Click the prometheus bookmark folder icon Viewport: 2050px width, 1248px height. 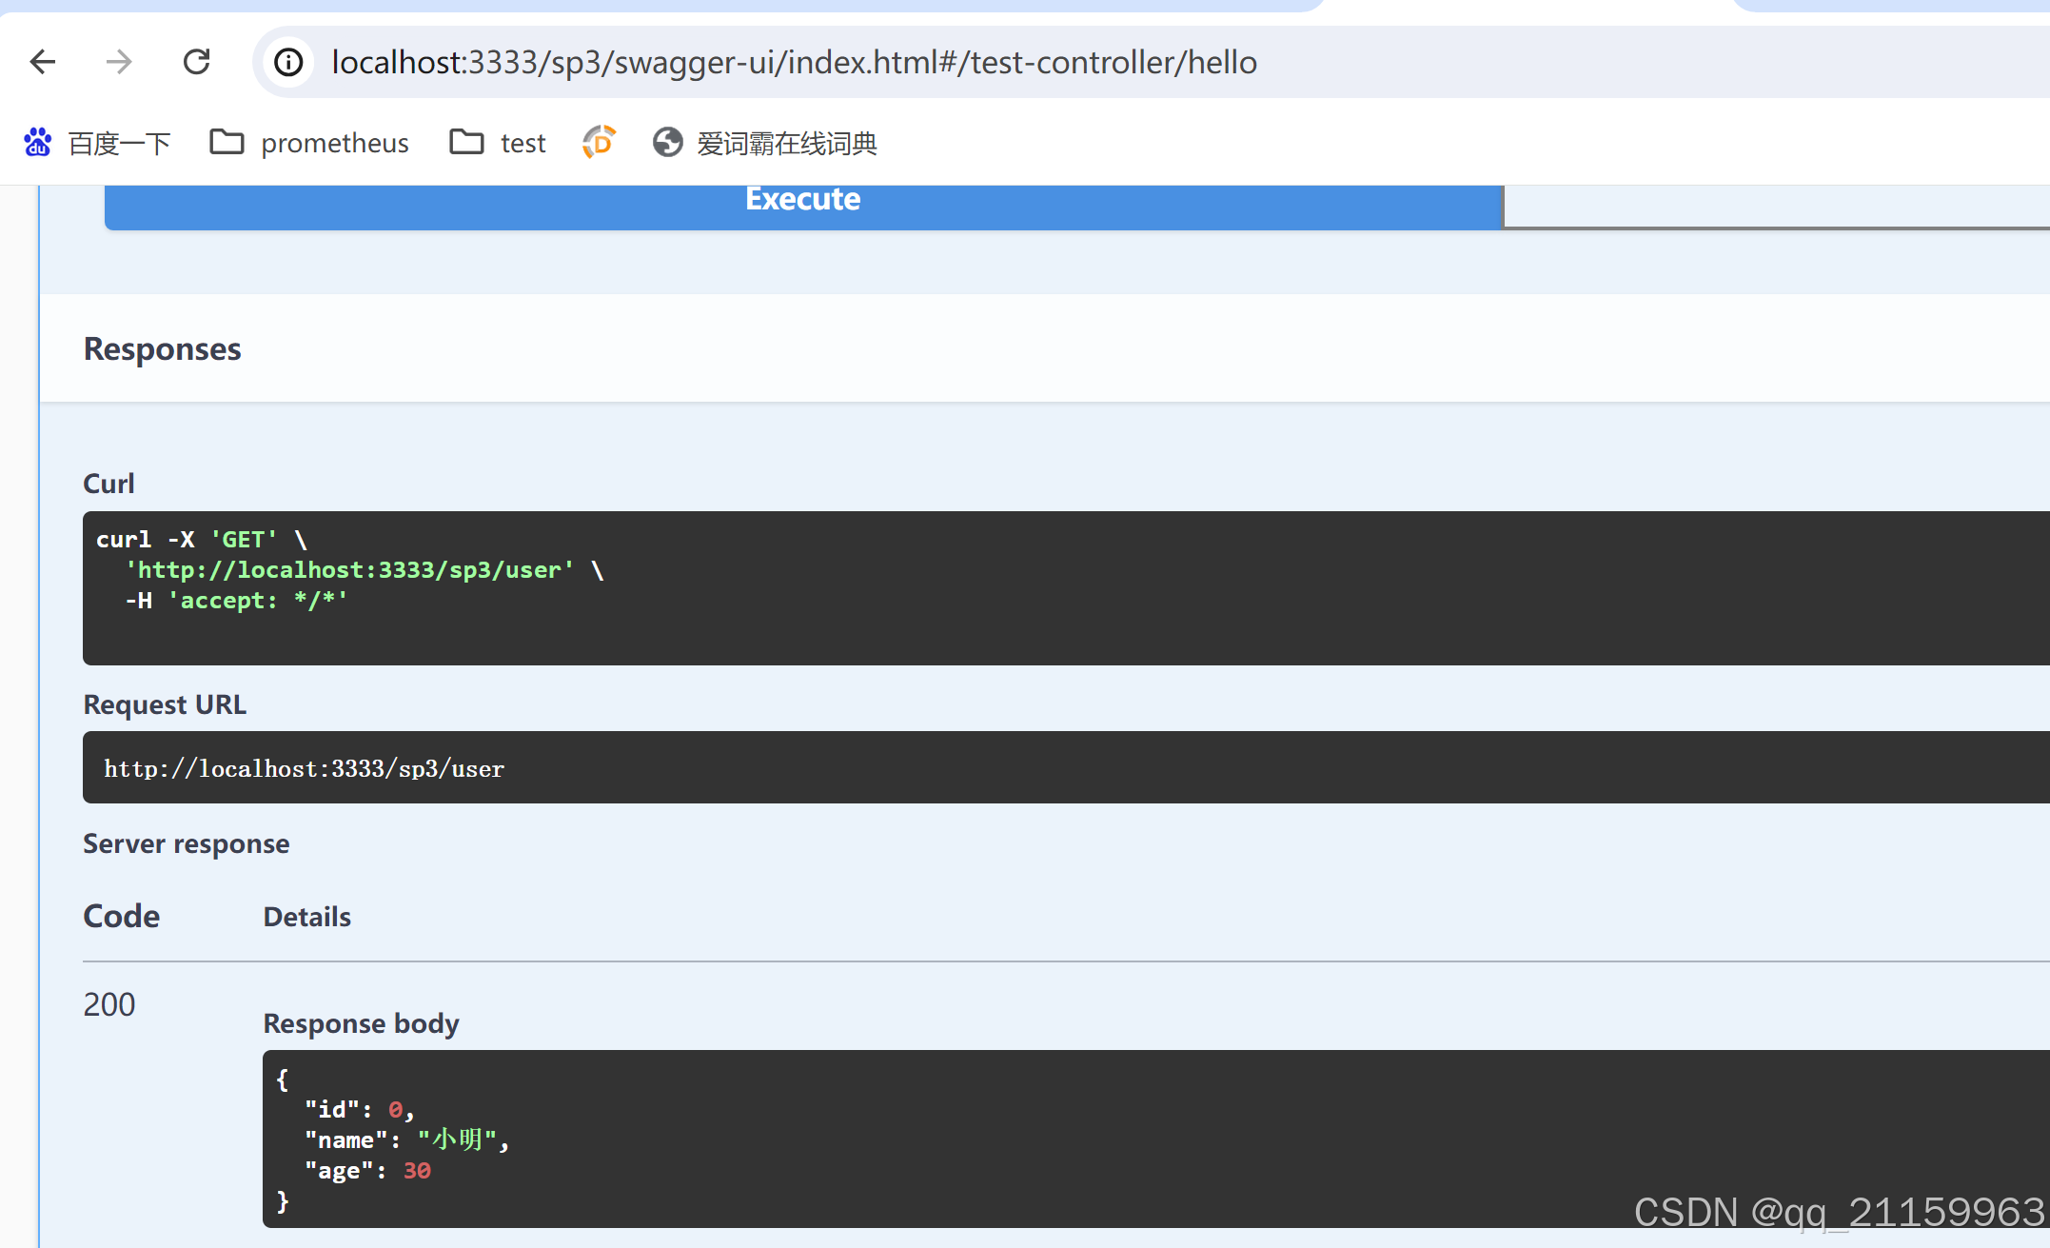(226, 141)
